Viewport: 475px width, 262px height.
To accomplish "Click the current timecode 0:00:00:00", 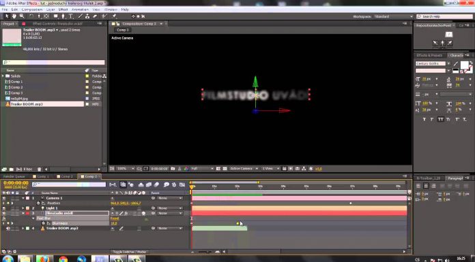I will point(16,183).
